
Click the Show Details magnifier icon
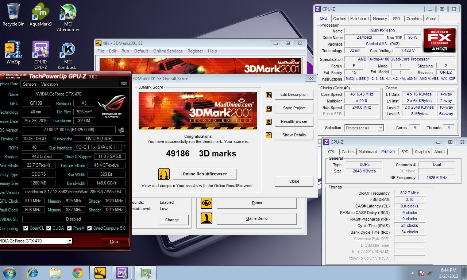pos(269,135)
